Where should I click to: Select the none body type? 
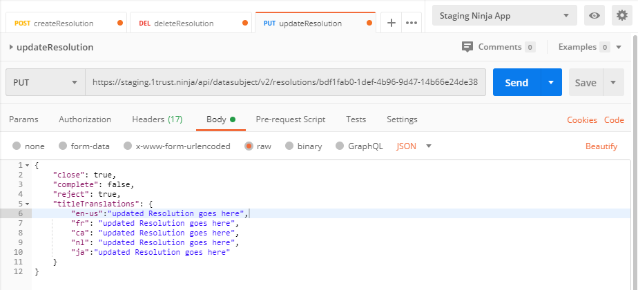tap(17, 146)
